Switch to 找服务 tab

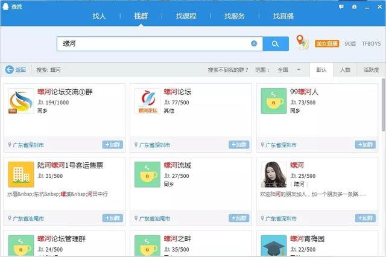235,16
